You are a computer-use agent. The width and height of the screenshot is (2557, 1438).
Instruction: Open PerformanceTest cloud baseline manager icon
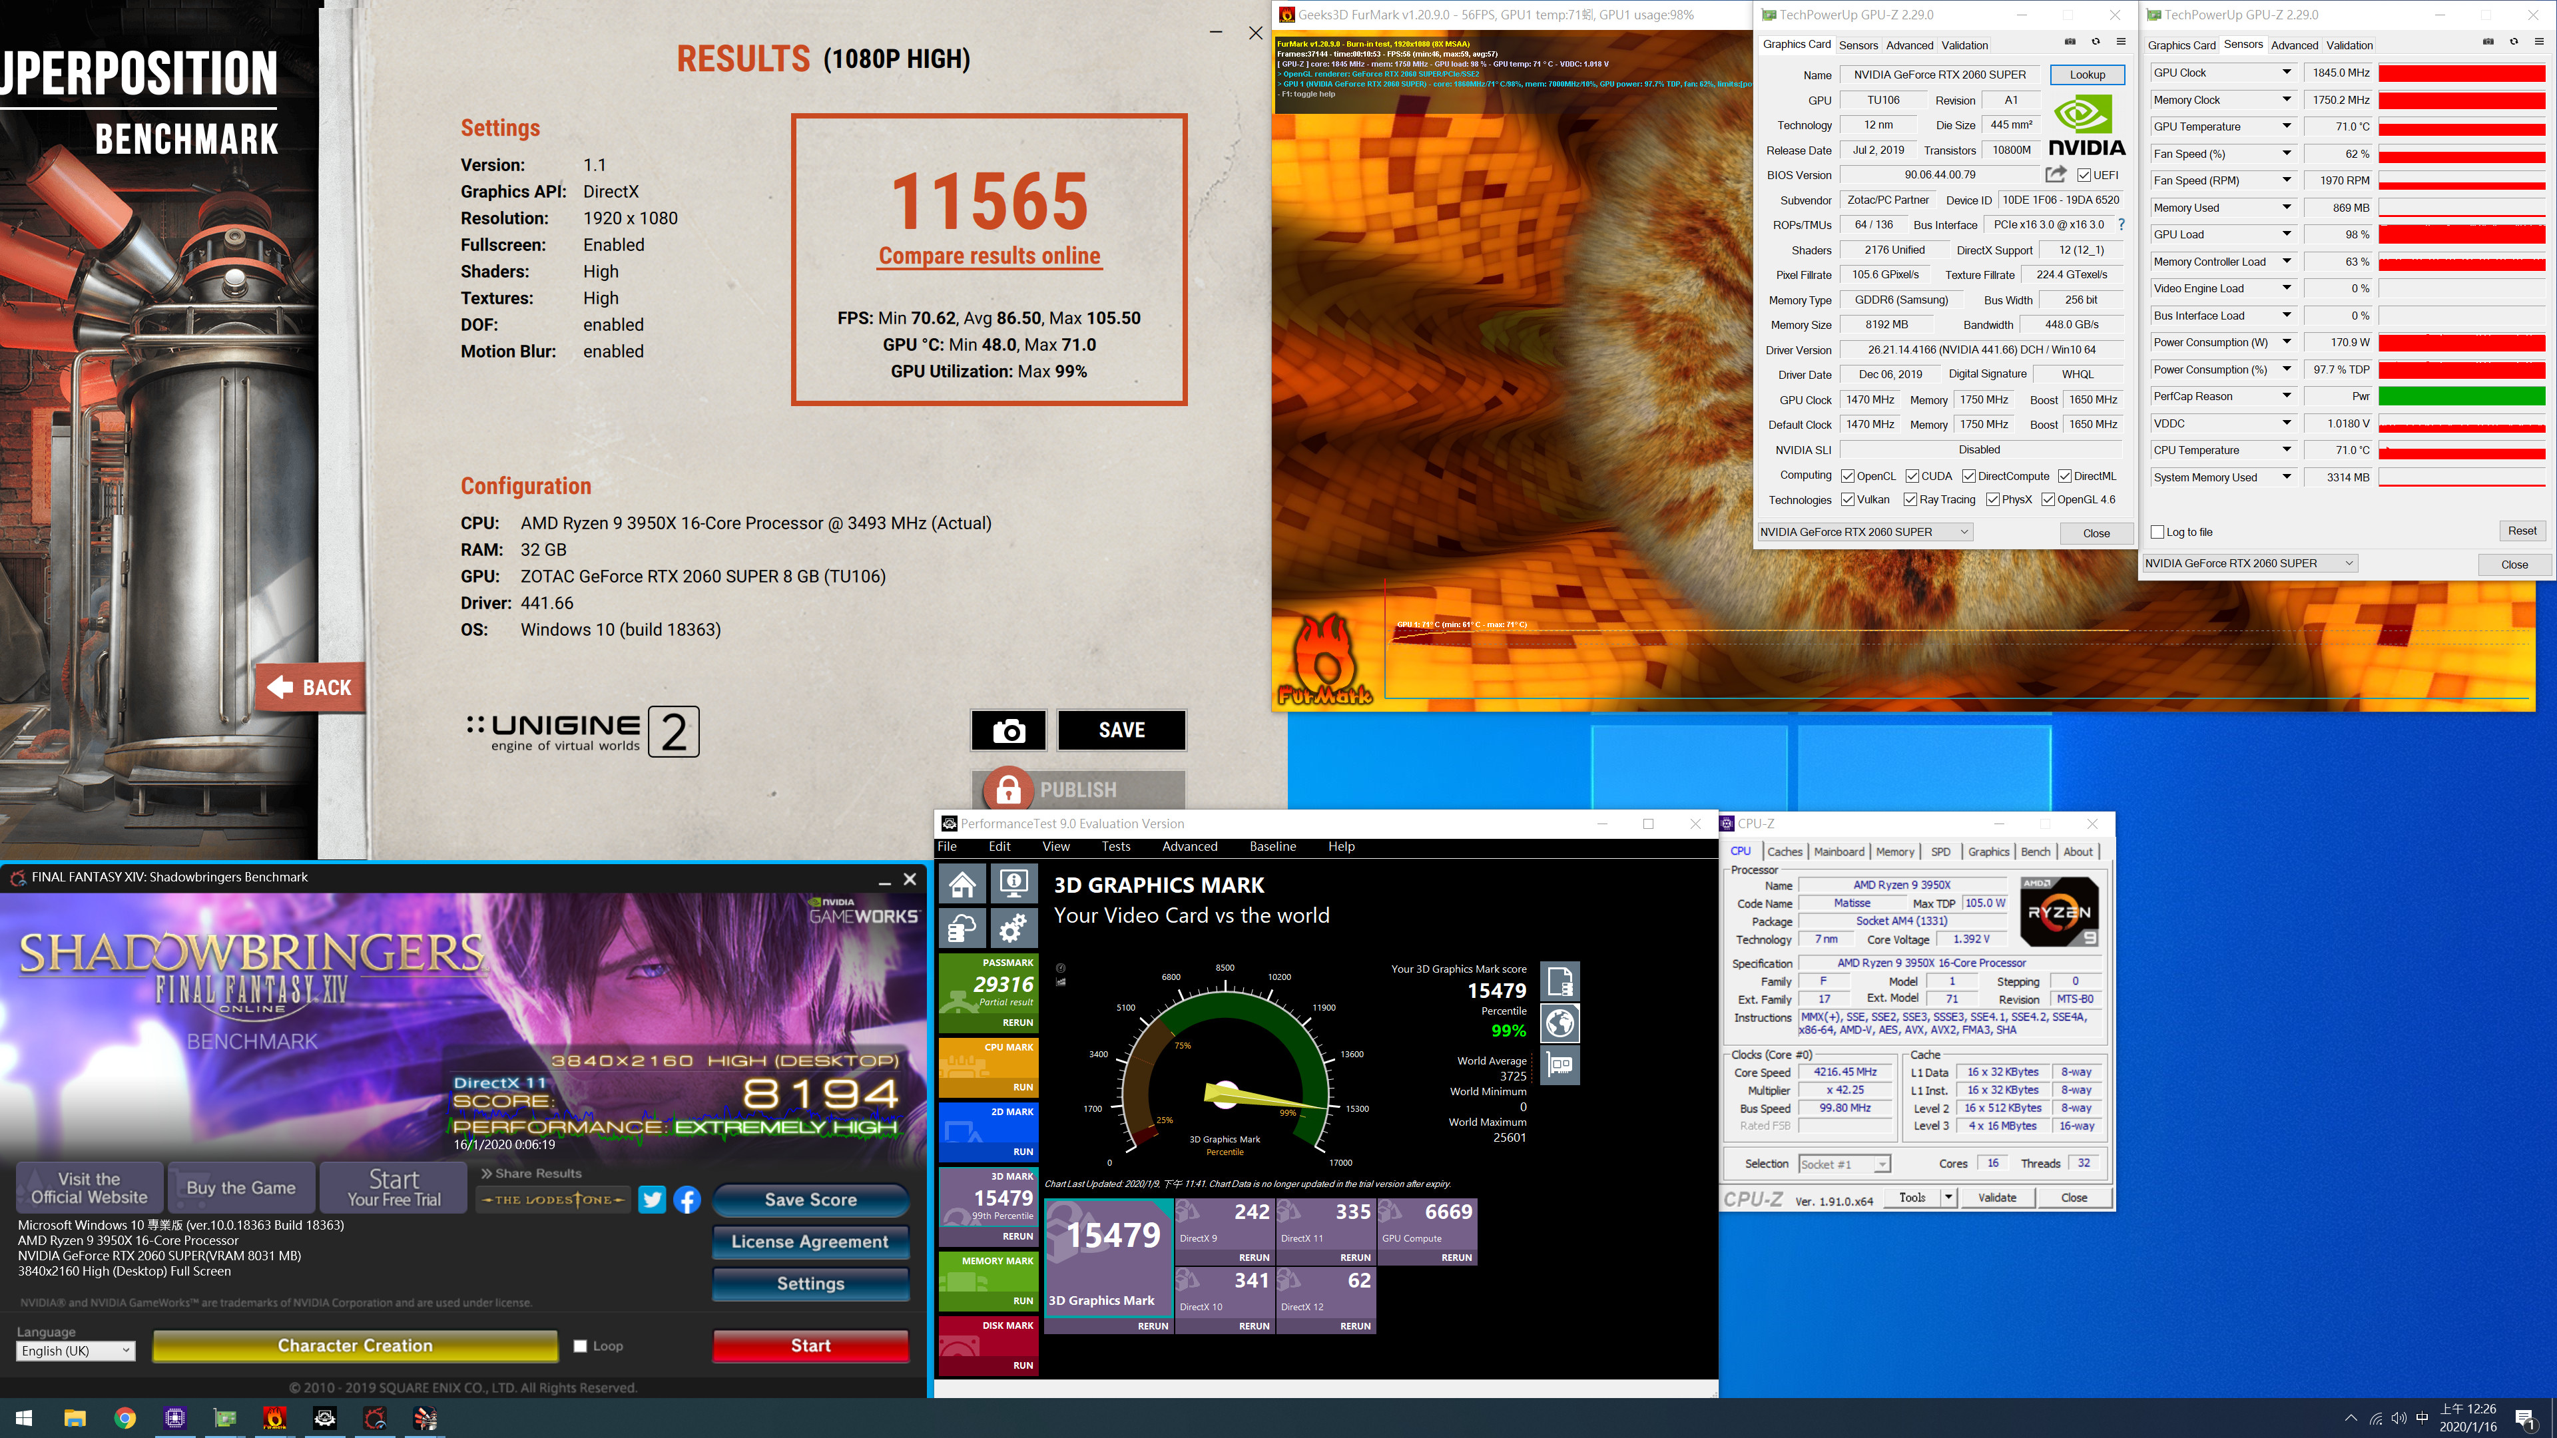963,928
